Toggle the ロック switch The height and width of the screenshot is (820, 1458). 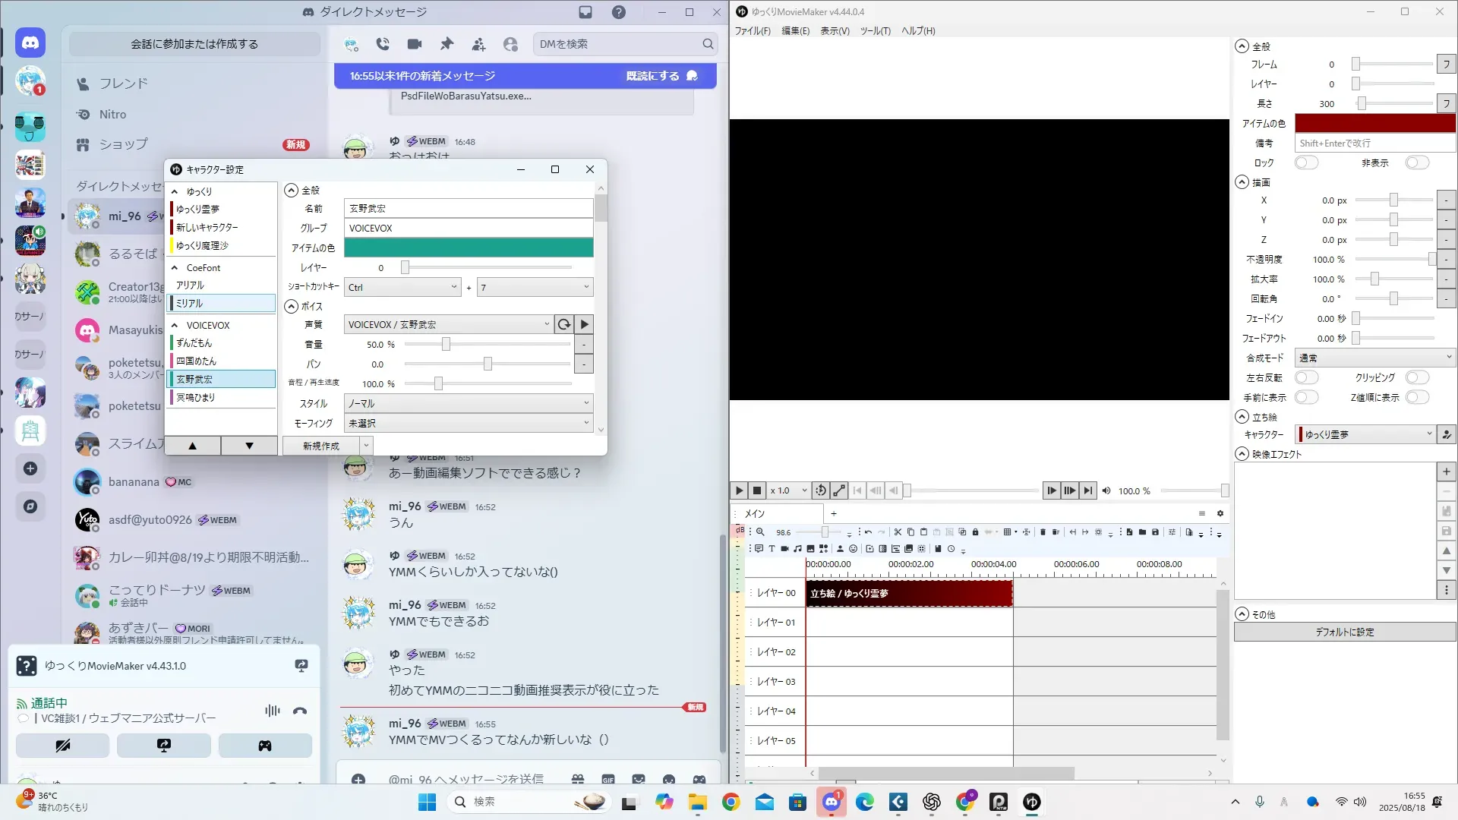pyautogui.click(x=1306, y=162)
